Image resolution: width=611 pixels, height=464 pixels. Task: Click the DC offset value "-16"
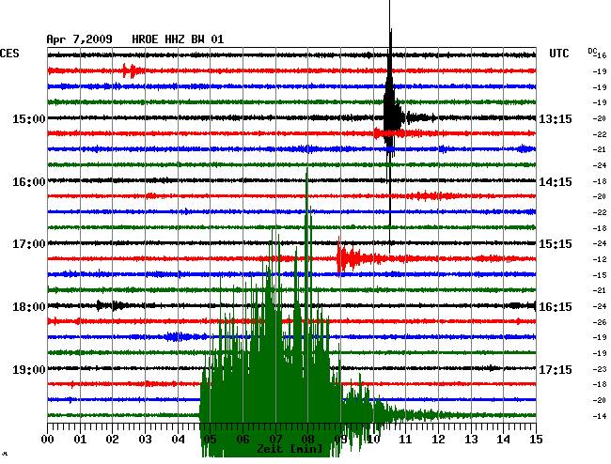pos(601,55)
